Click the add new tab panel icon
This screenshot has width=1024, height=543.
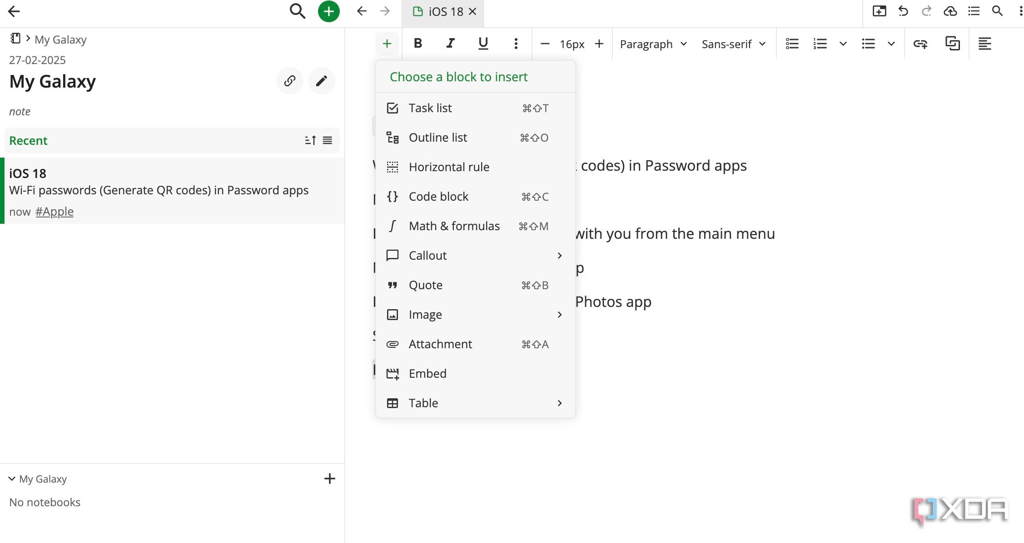tap(880, 11)
